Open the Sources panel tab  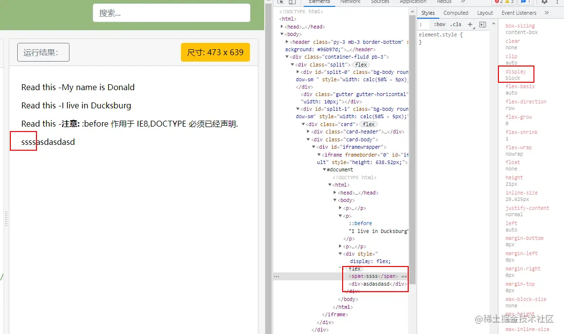[x=380, y=1]
